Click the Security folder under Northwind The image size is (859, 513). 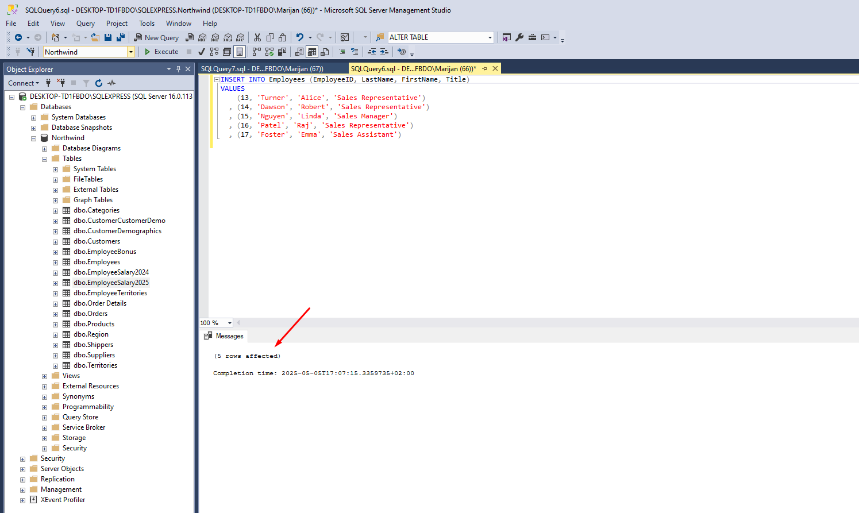(x=74, y=448)
